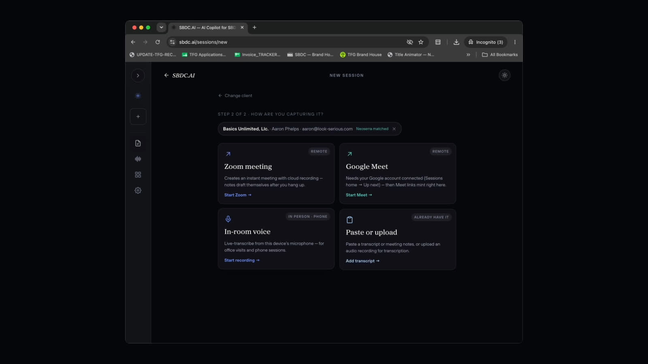Toggle light/dark theme sun icon

pos(505,75)
